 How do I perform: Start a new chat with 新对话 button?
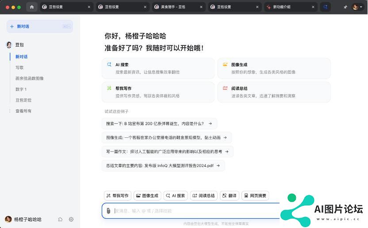pos(40,26)
